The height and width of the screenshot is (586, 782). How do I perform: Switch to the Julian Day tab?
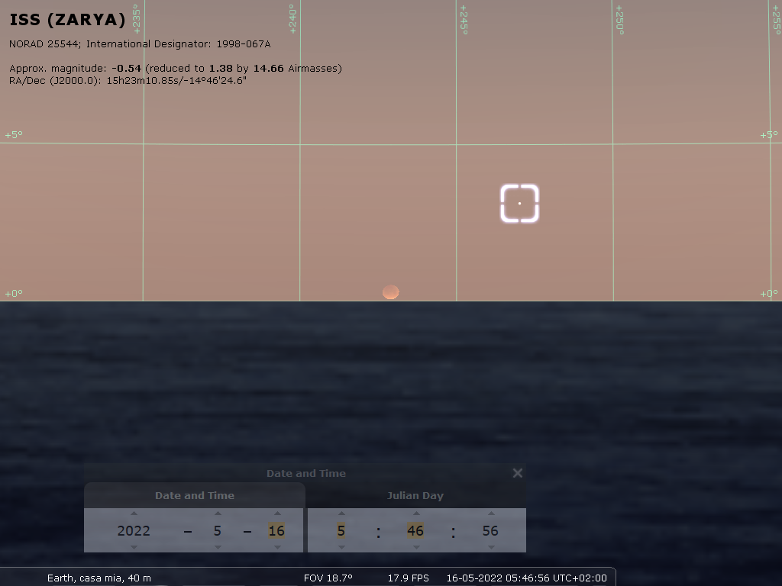click(x=415, y=495)
